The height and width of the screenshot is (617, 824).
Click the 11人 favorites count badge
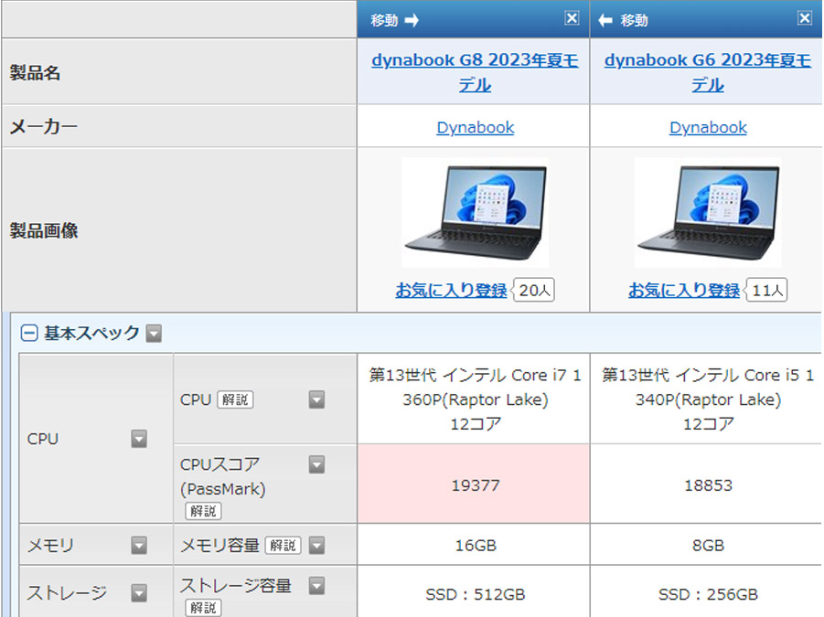tap(766, 290)
